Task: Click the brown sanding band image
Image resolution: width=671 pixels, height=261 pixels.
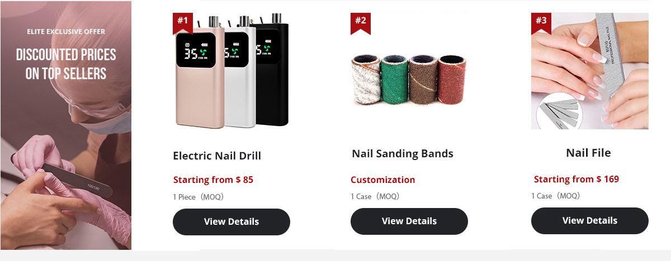Action: tap(423, 80)
